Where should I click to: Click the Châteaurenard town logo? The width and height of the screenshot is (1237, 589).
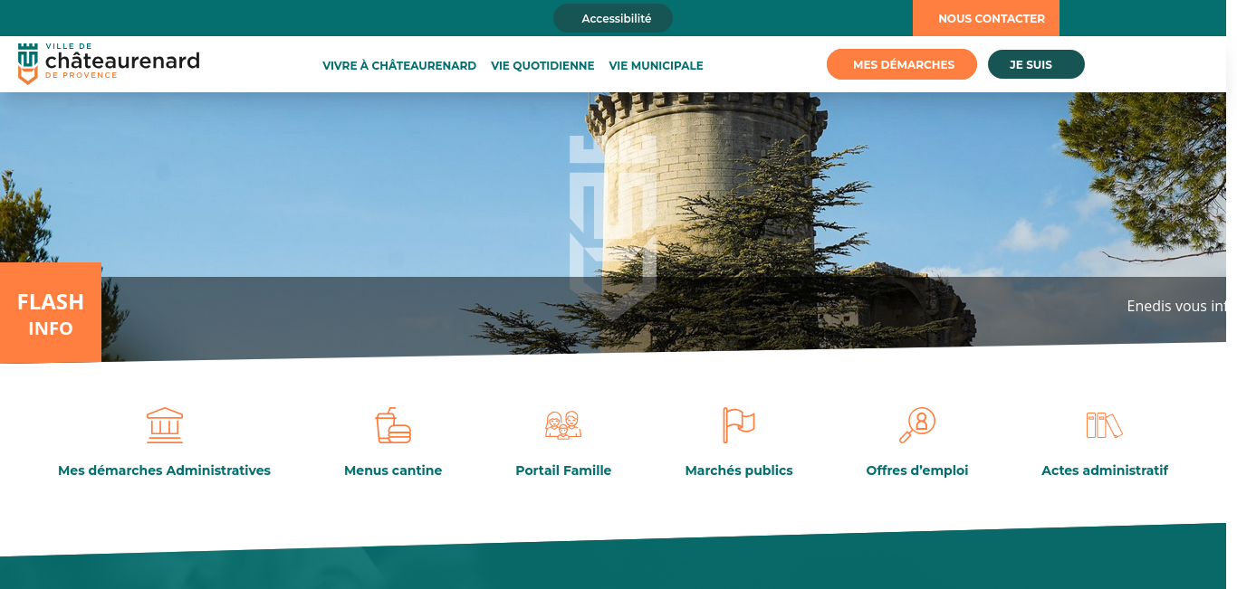tap(109, 63)
